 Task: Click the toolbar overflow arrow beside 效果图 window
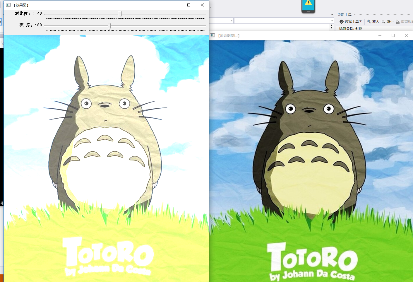click(210, 6)
